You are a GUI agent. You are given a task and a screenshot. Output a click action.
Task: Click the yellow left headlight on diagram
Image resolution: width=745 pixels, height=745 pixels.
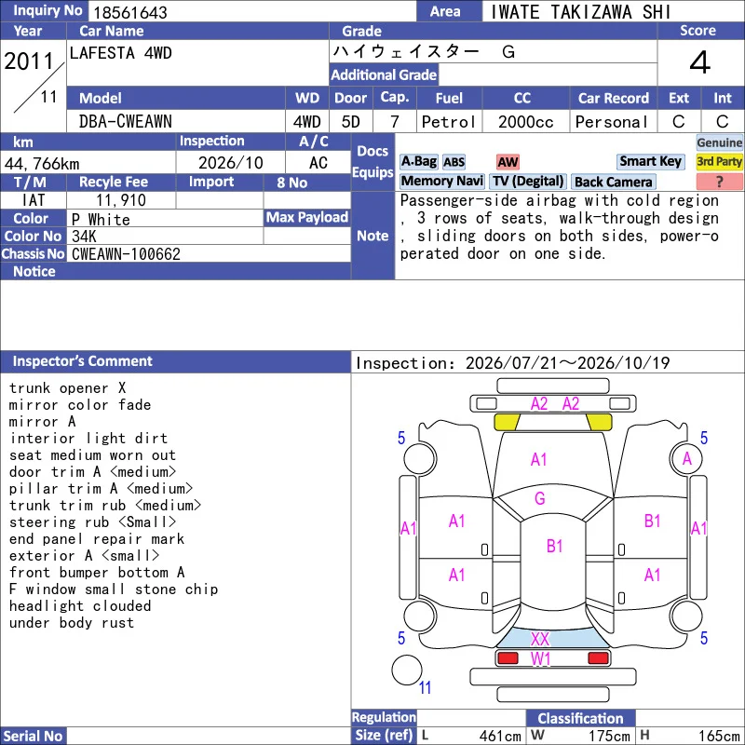click(507, 422)
